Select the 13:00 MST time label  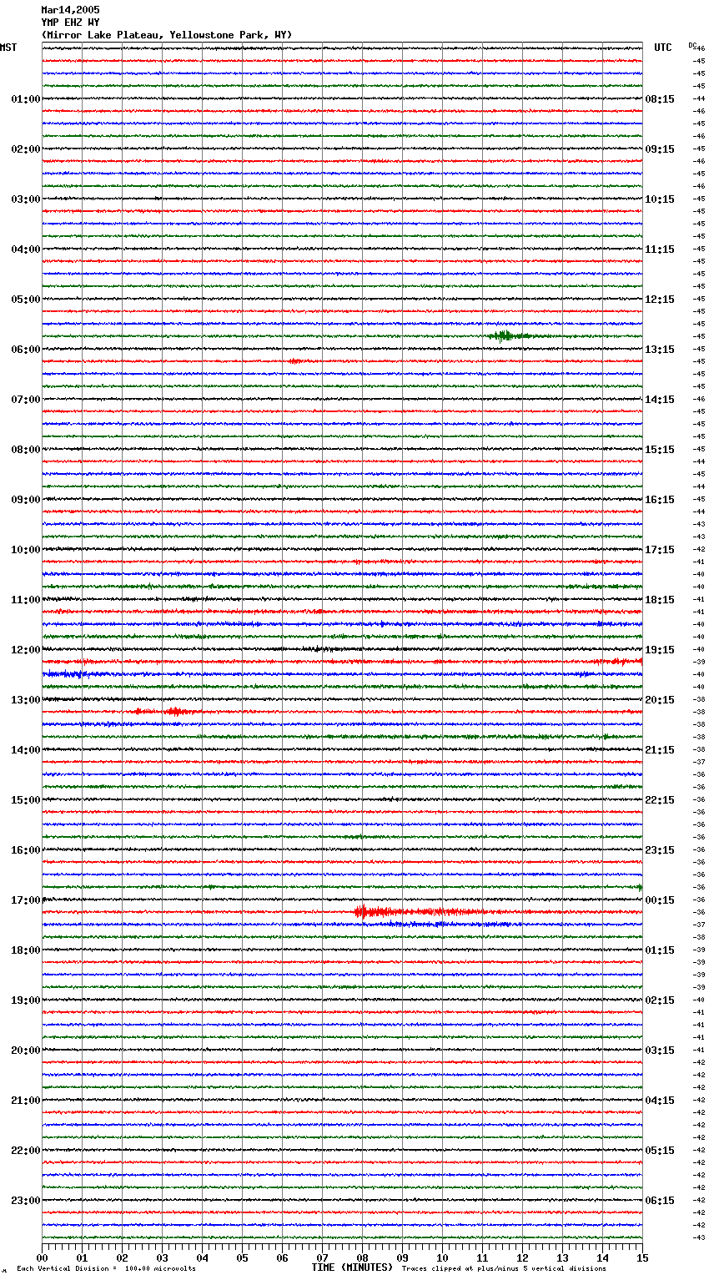coord(26,700)
